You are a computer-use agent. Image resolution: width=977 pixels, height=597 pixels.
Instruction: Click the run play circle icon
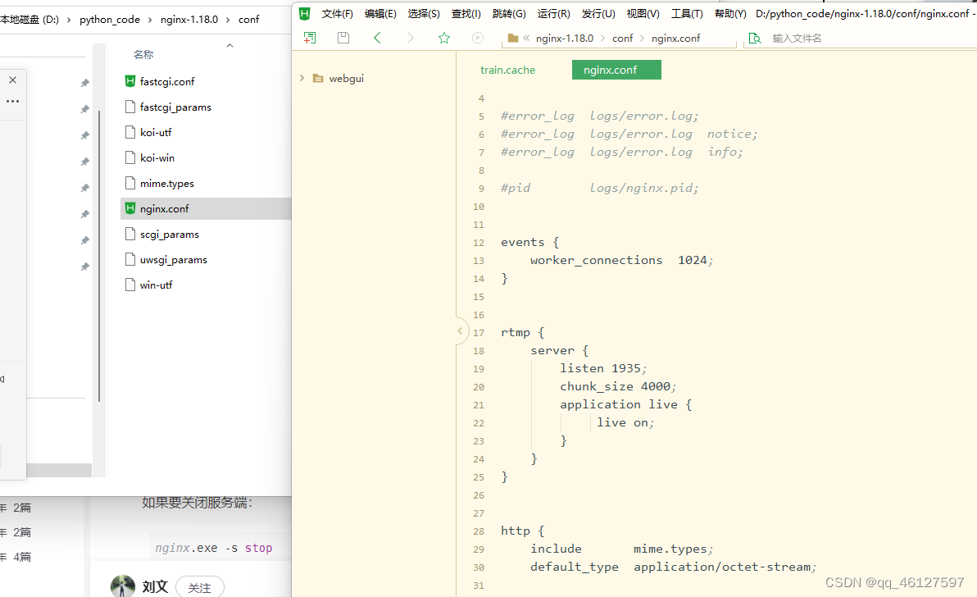coord(477,38)
